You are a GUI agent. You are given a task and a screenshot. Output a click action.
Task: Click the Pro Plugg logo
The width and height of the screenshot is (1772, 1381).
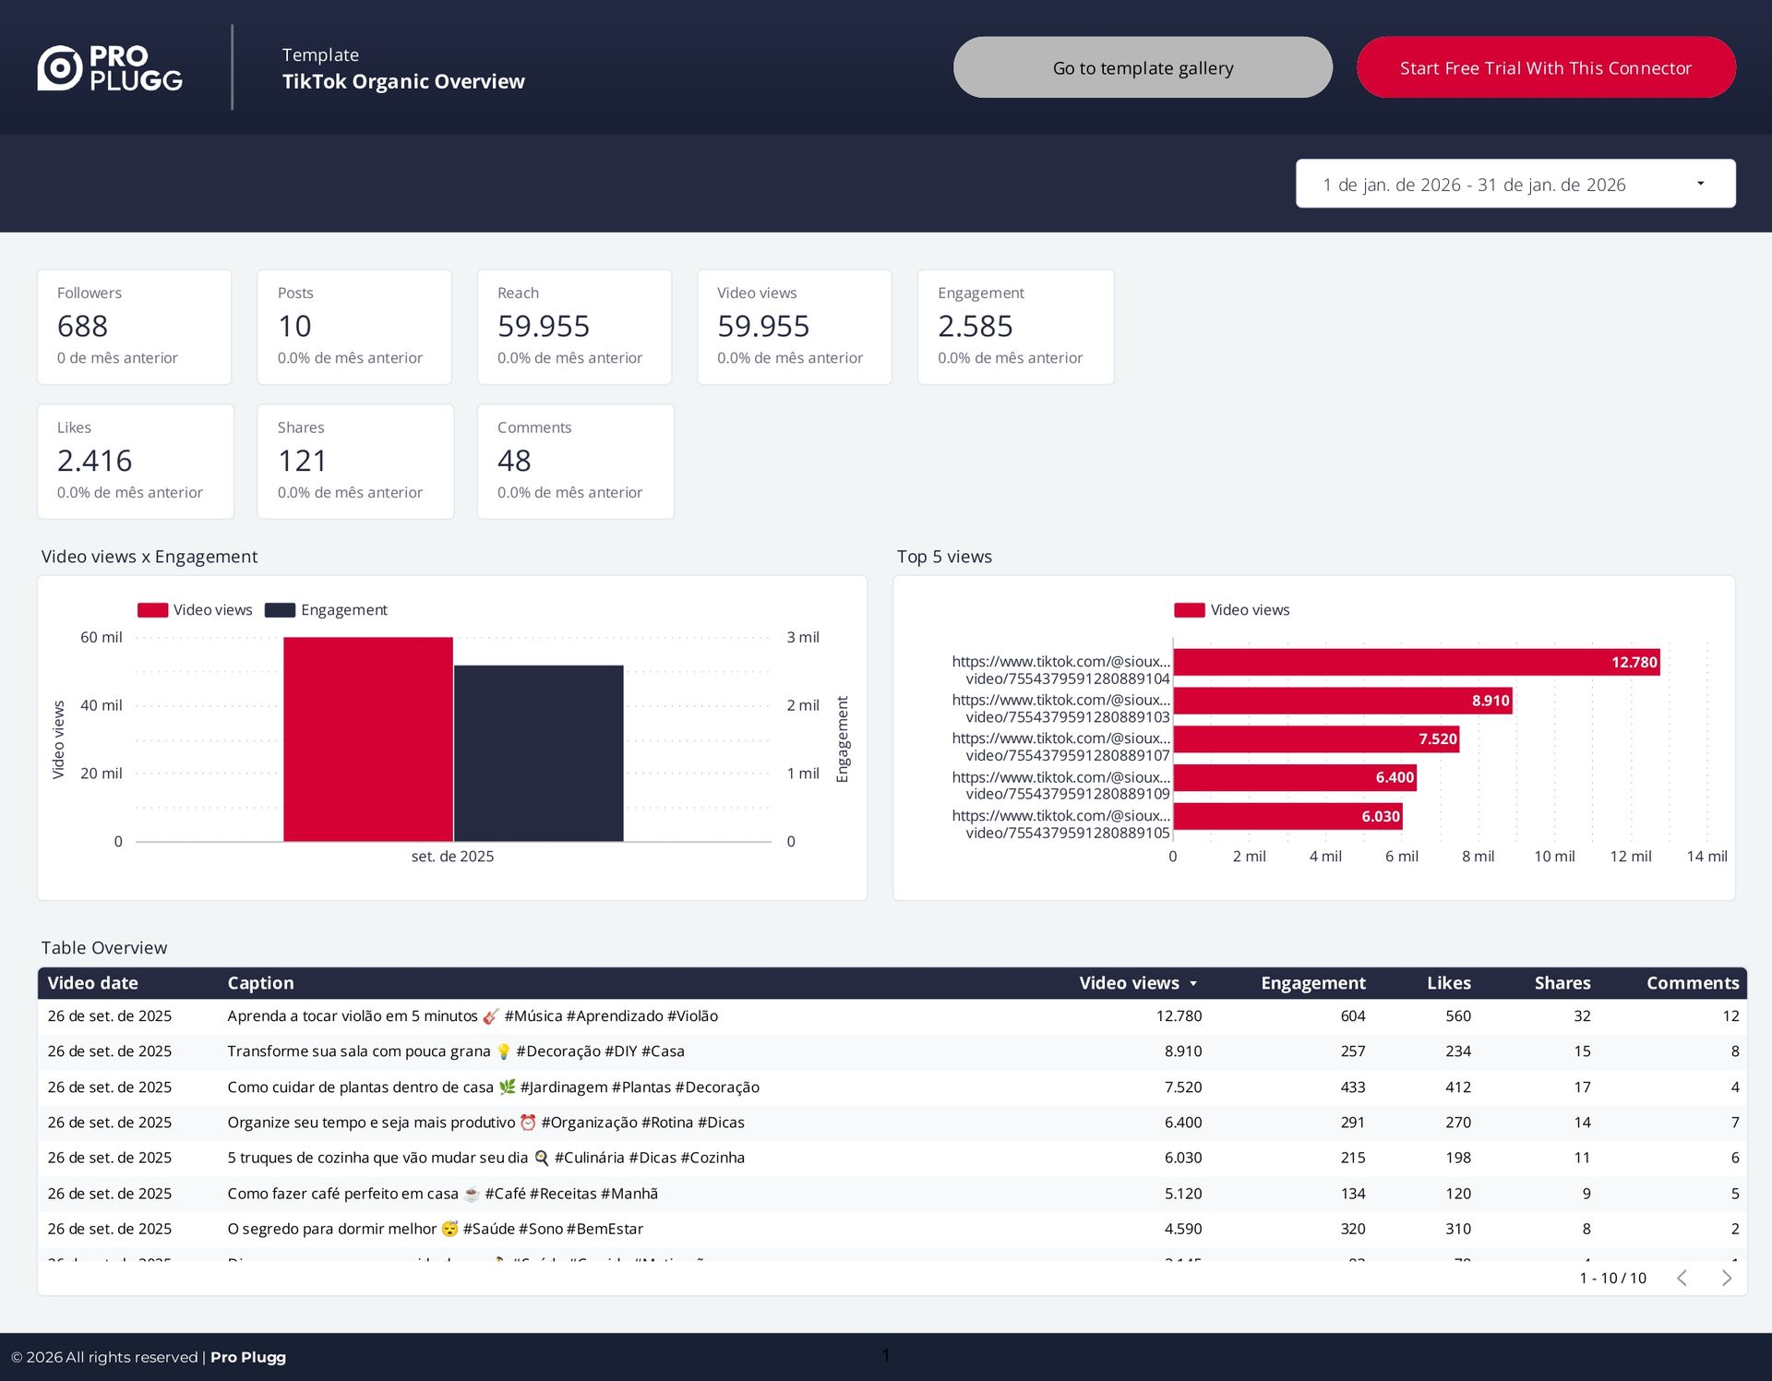click(110, 68)
